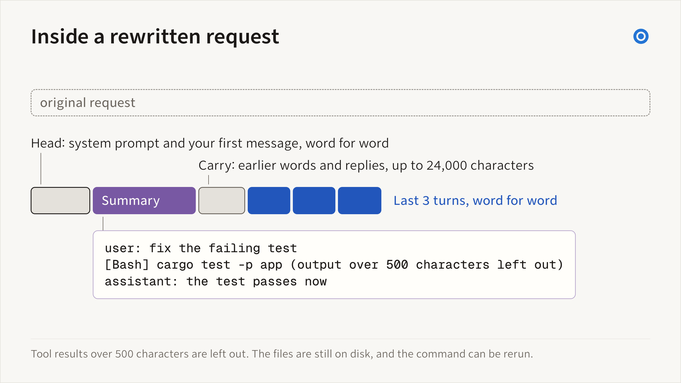
Task: Click the 'Carry: earlier words and replies' caption
Action: (366, 165)
